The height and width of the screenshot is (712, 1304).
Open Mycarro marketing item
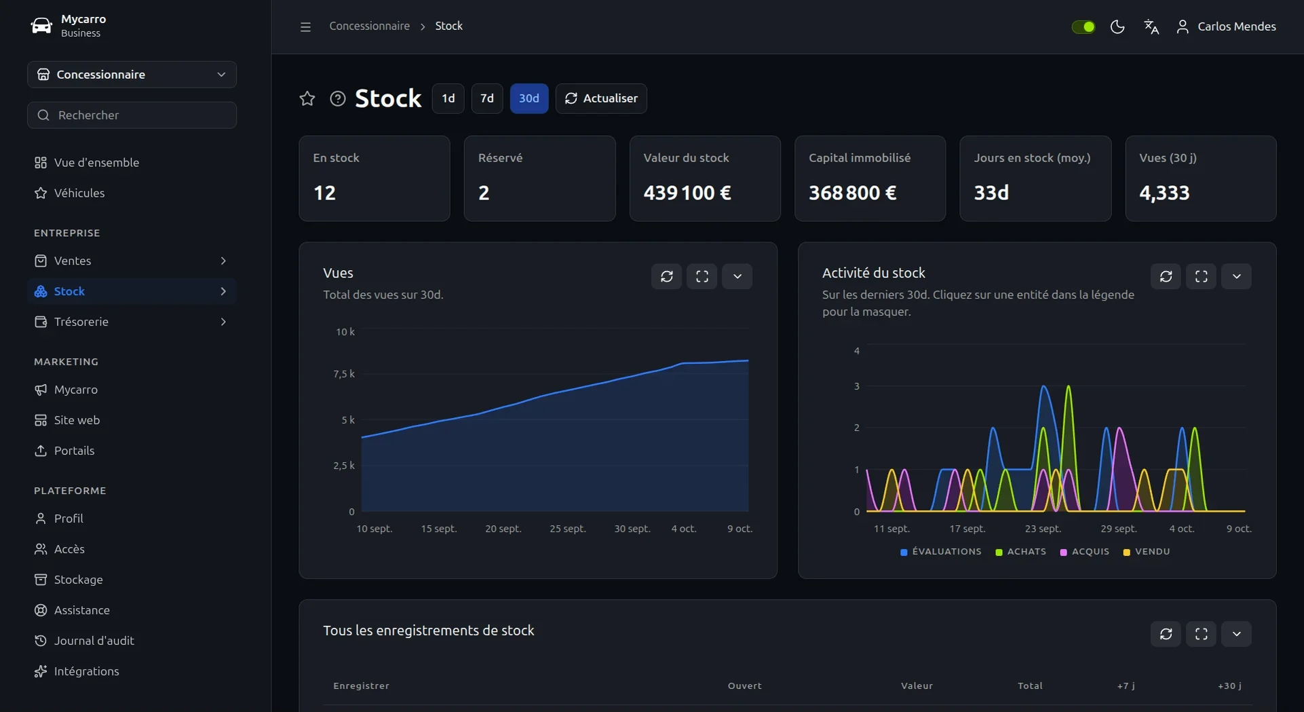point(132,390)
